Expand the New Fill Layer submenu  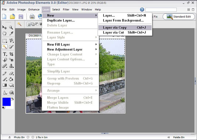96,44
